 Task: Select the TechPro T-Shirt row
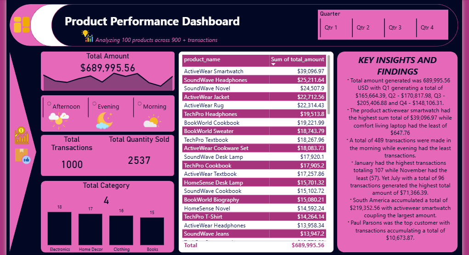[254, 217]
